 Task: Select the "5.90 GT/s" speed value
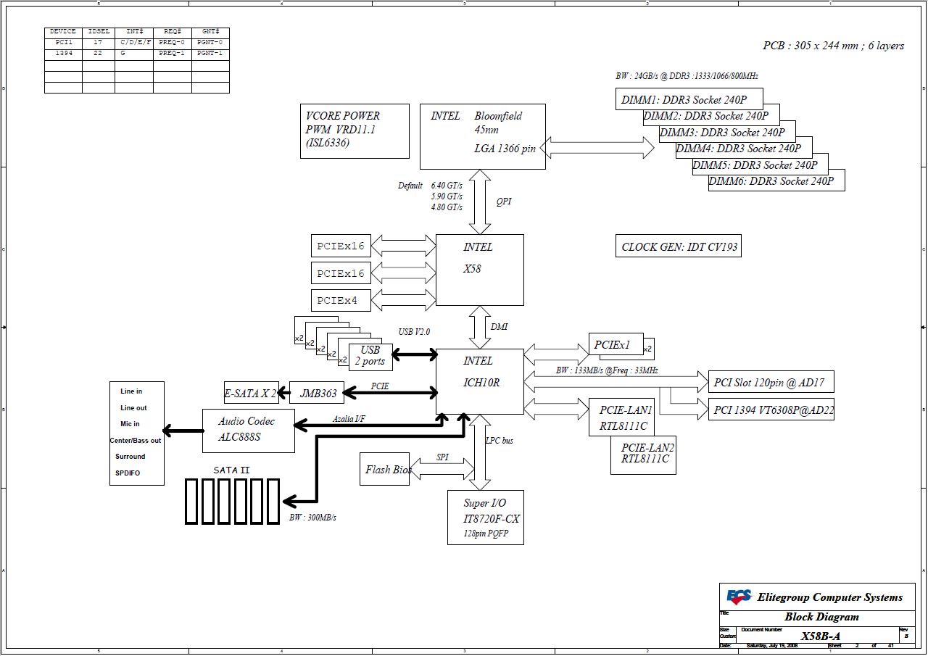447,196
